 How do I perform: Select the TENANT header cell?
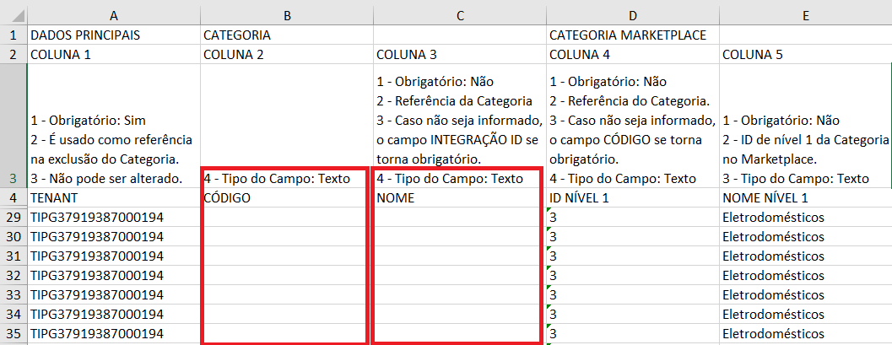(114, 198)
